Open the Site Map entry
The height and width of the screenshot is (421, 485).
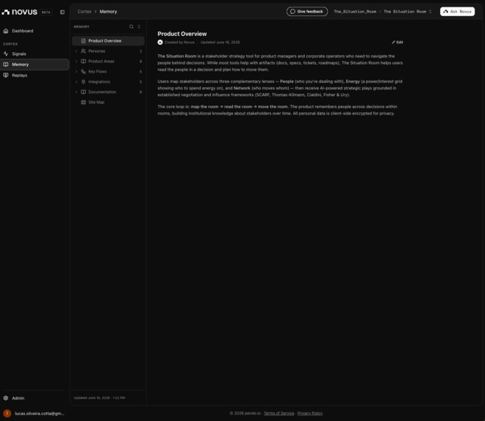[108, 102]
